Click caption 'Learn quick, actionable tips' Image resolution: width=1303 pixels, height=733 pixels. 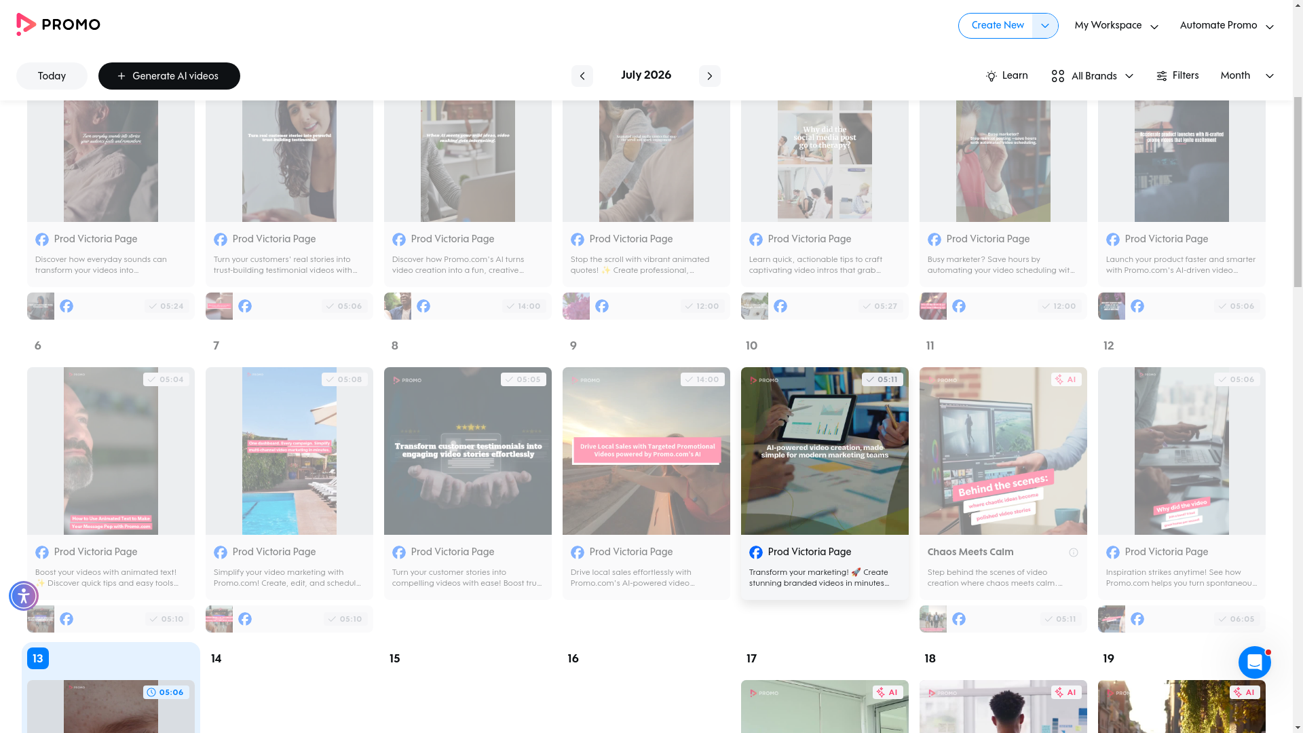(816, 265)
